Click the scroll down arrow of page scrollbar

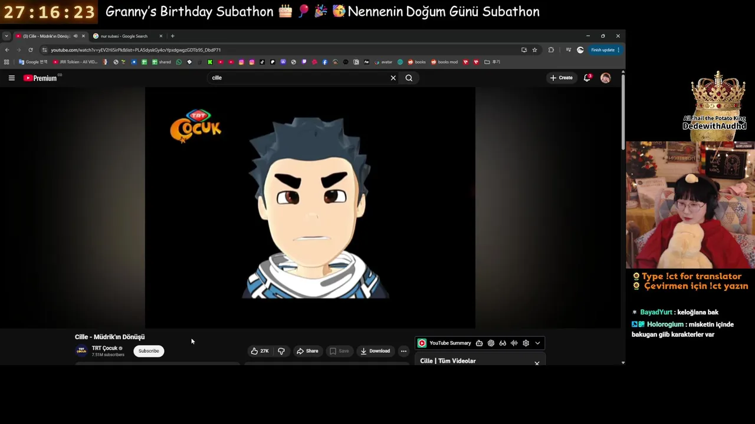tap(623, 363)
